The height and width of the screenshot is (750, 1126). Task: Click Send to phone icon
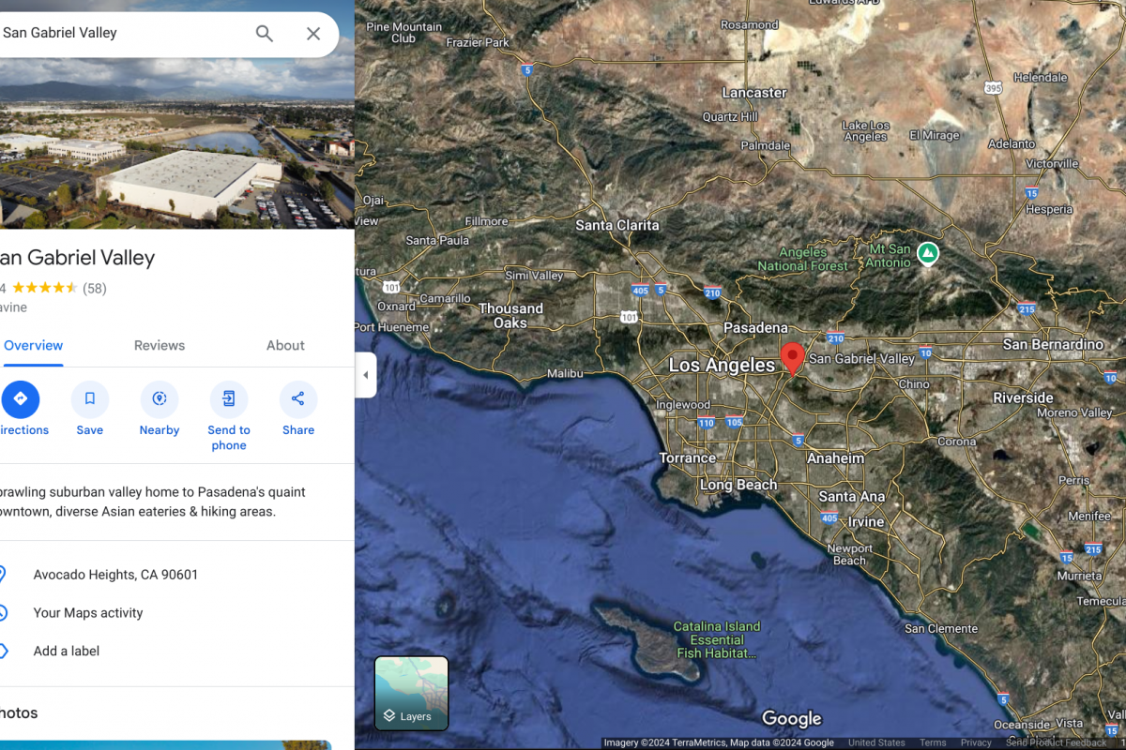coord(229,399)
